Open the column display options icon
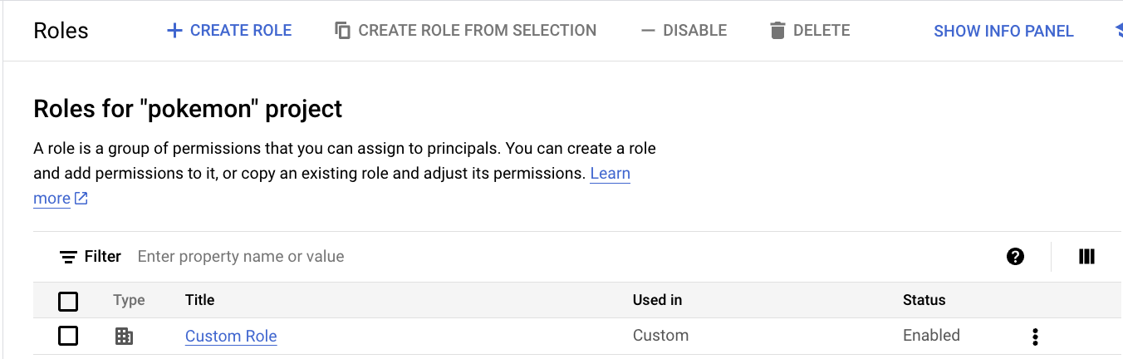Viewport: 1123px width, 359px height. pos(1086,257)
